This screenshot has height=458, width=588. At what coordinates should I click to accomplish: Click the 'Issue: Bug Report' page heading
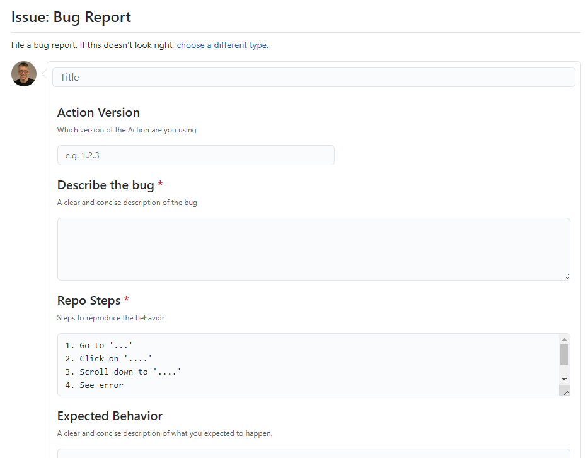click(x=71, y=17)
